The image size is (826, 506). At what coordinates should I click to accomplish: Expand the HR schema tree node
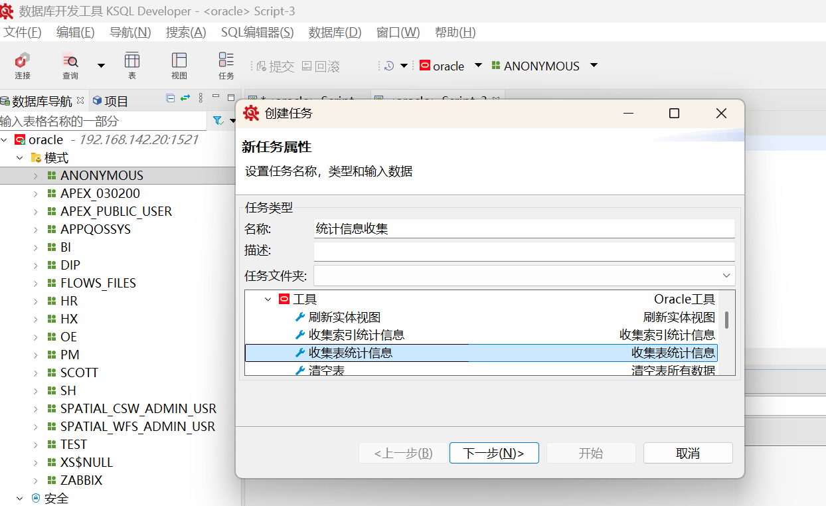click(36, 301)
